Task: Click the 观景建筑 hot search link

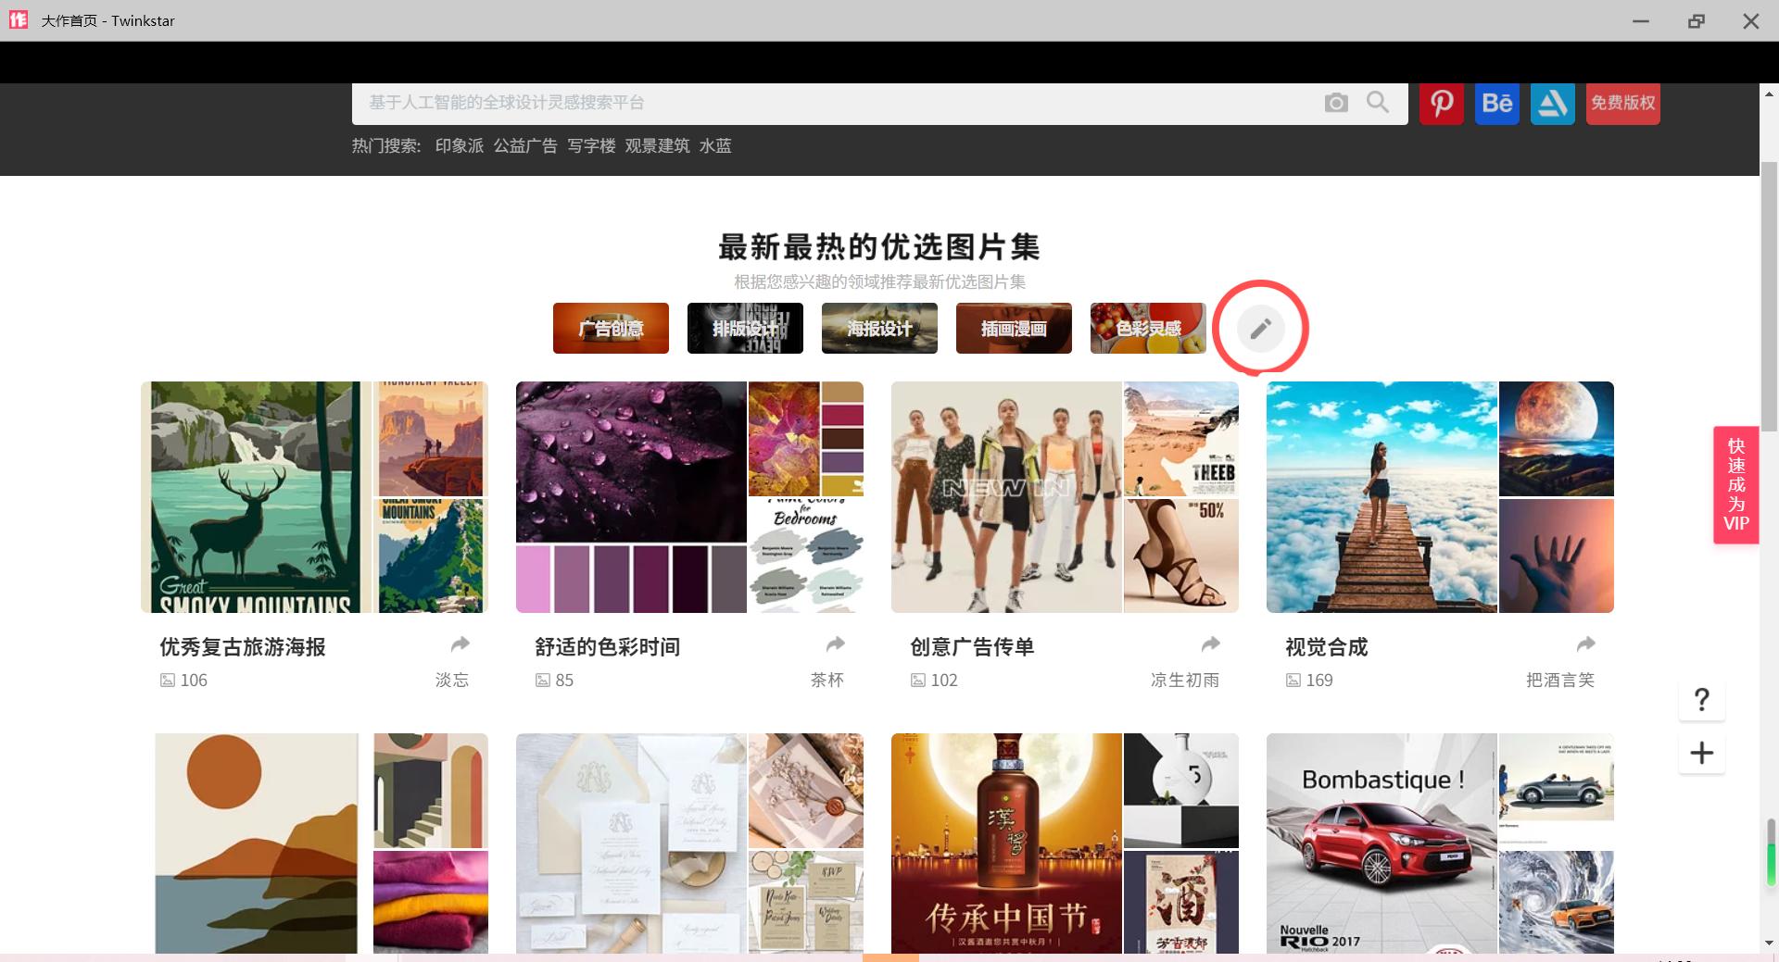Action: click(x=657, y=146)
